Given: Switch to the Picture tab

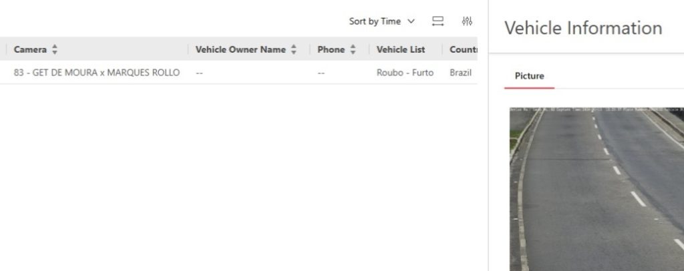Looking at the screenshot, I should pos(529,76).
